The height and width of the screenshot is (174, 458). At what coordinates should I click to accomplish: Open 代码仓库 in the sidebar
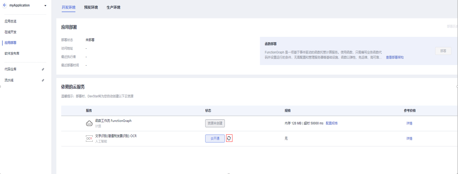coord(11,69)
